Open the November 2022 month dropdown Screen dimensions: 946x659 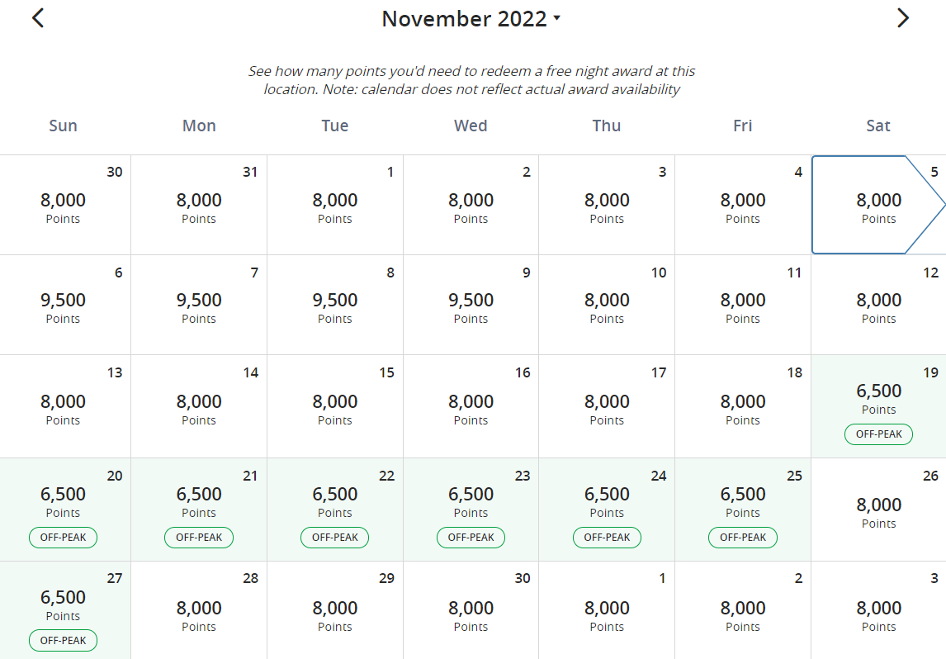(471, 19)
